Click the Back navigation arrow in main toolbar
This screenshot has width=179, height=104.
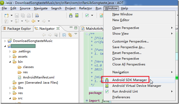(33, 21)
